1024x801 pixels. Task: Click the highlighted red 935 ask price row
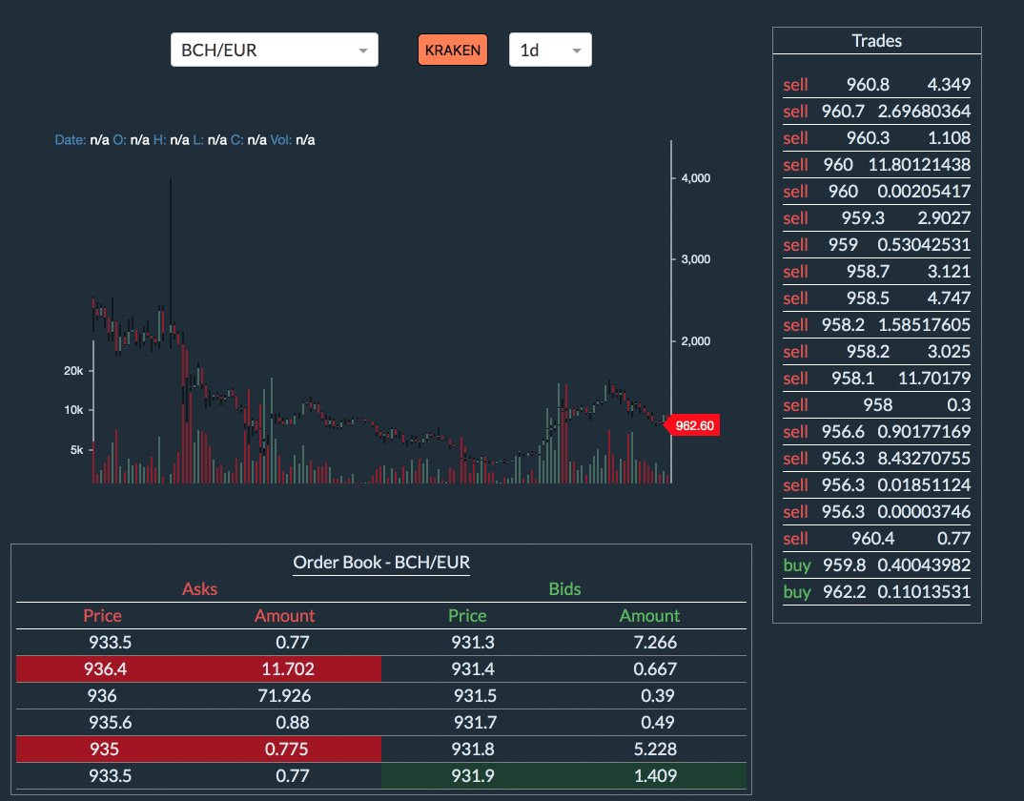coord(198,750)
